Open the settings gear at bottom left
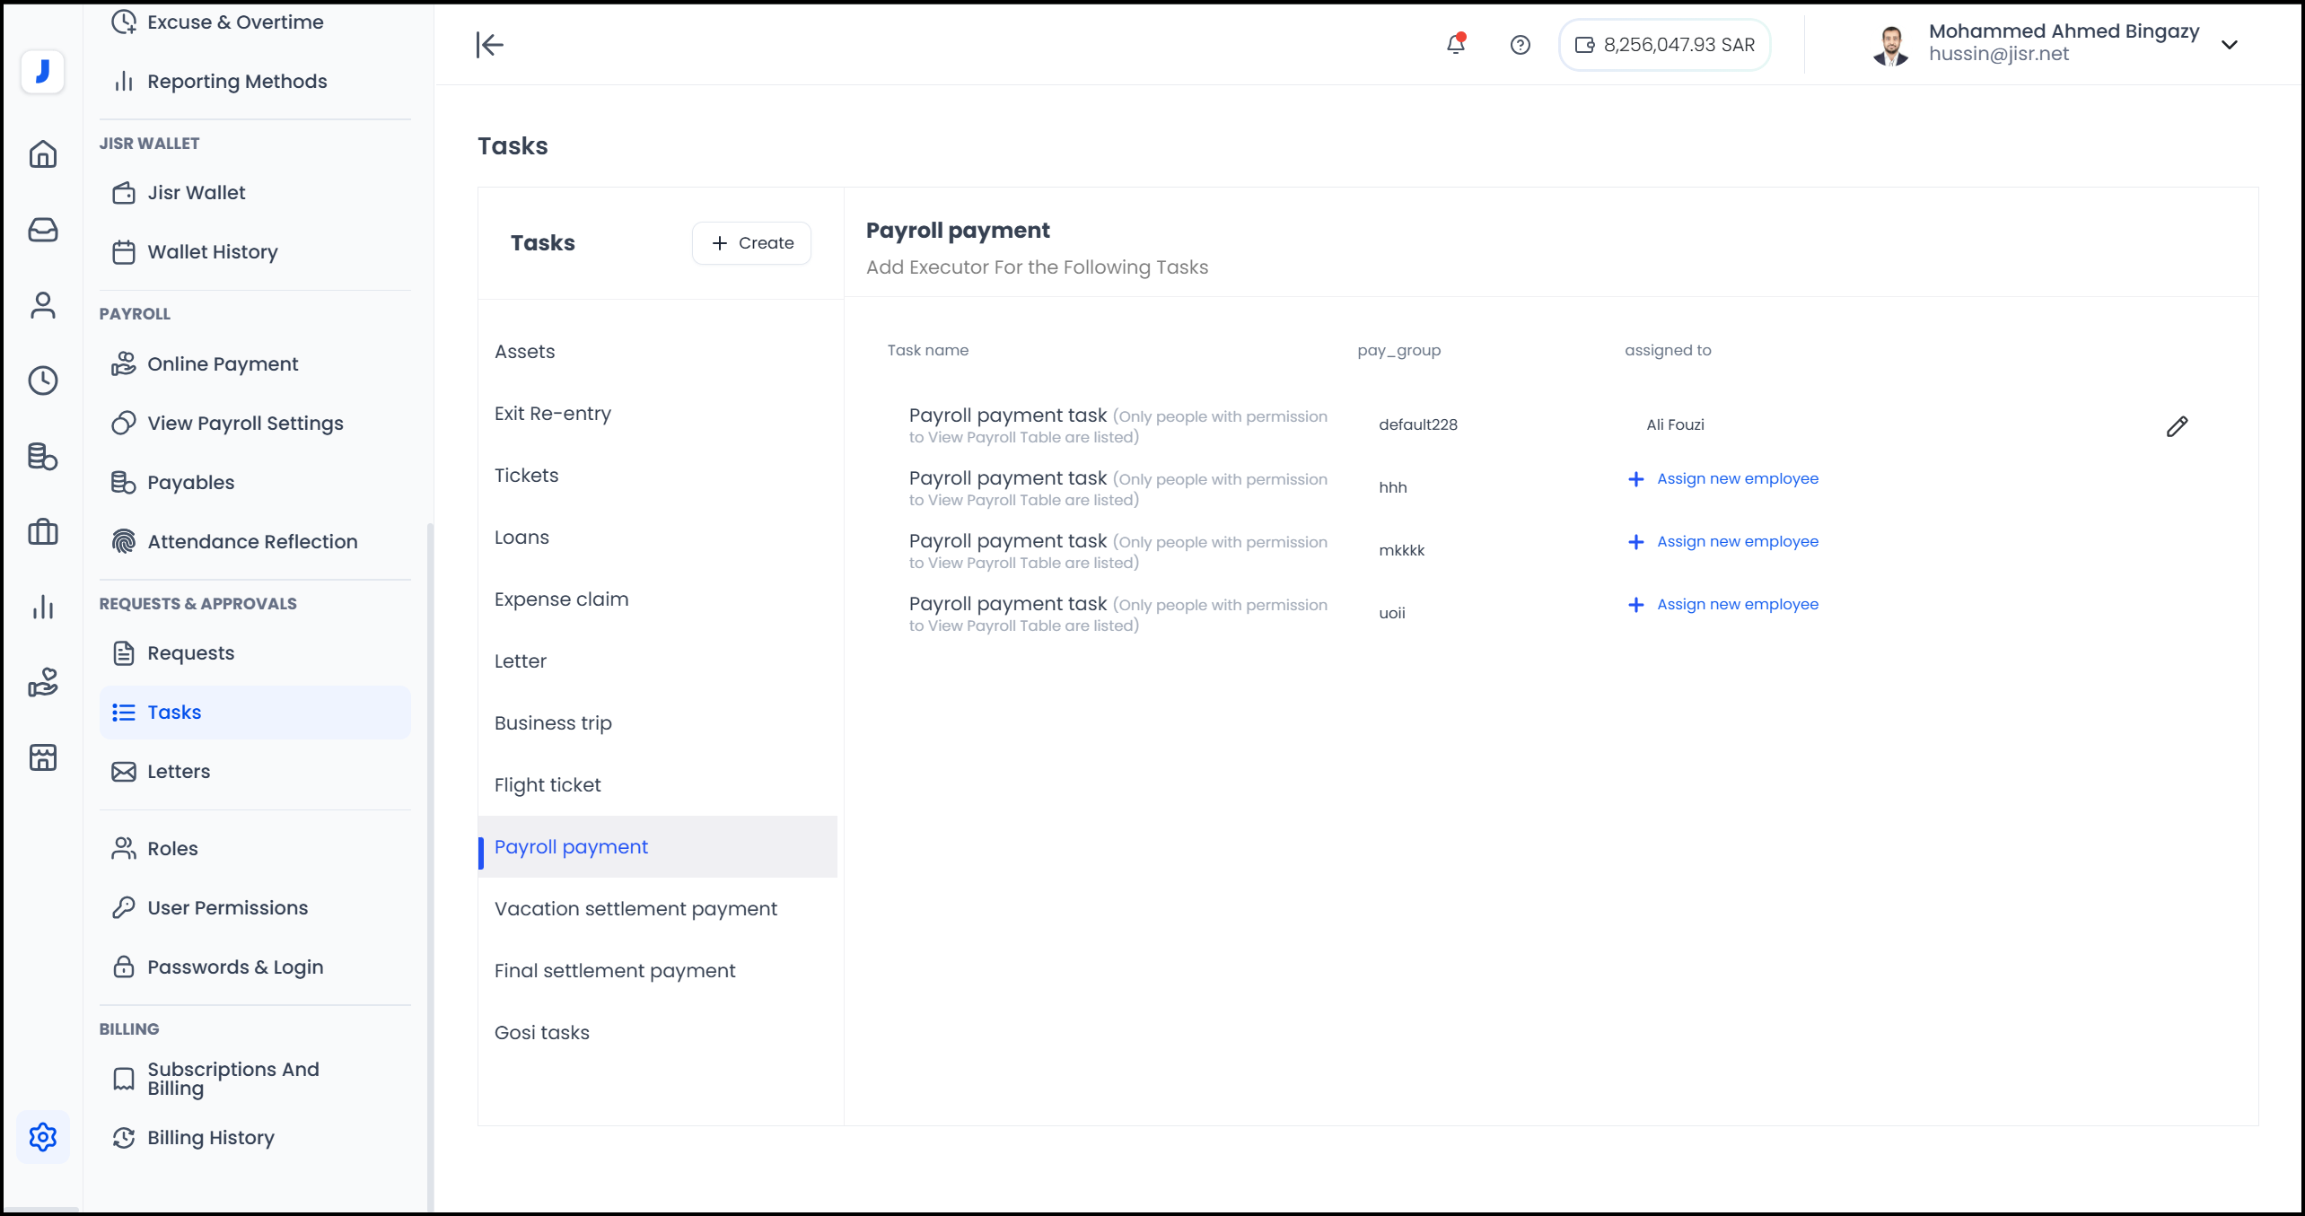 (x=42, y=1136)
